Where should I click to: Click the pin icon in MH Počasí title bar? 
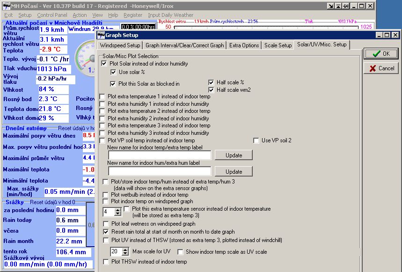[x=346, y=6]
